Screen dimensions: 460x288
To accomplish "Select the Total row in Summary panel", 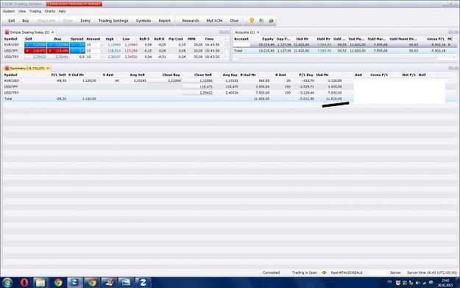I will click(x=230, y=99).
